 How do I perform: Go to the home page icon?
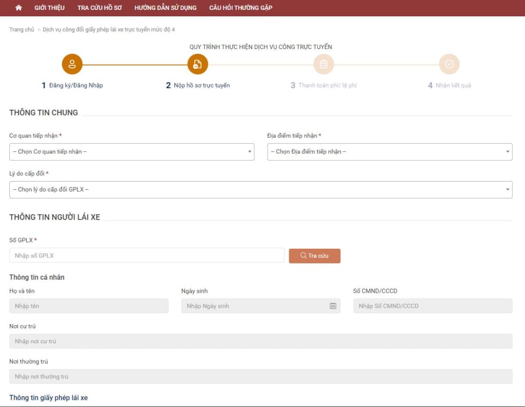click(19, 8)
